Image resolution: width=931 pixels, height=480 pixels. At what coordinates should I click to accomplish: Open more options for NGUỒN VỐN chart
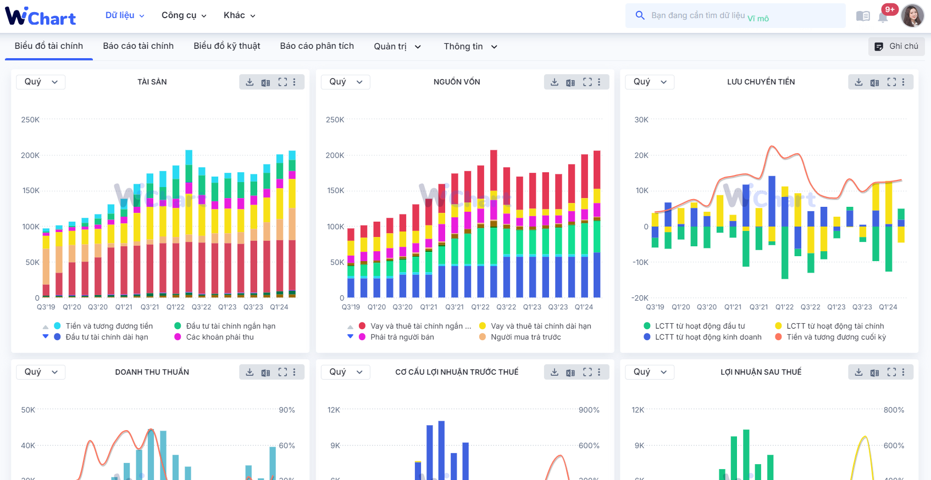coord(600,82)
